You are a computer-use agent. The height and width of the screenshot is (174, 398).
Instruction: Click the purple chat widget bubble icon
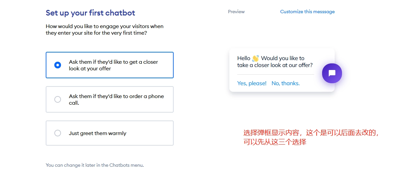[x=332, y=73]
